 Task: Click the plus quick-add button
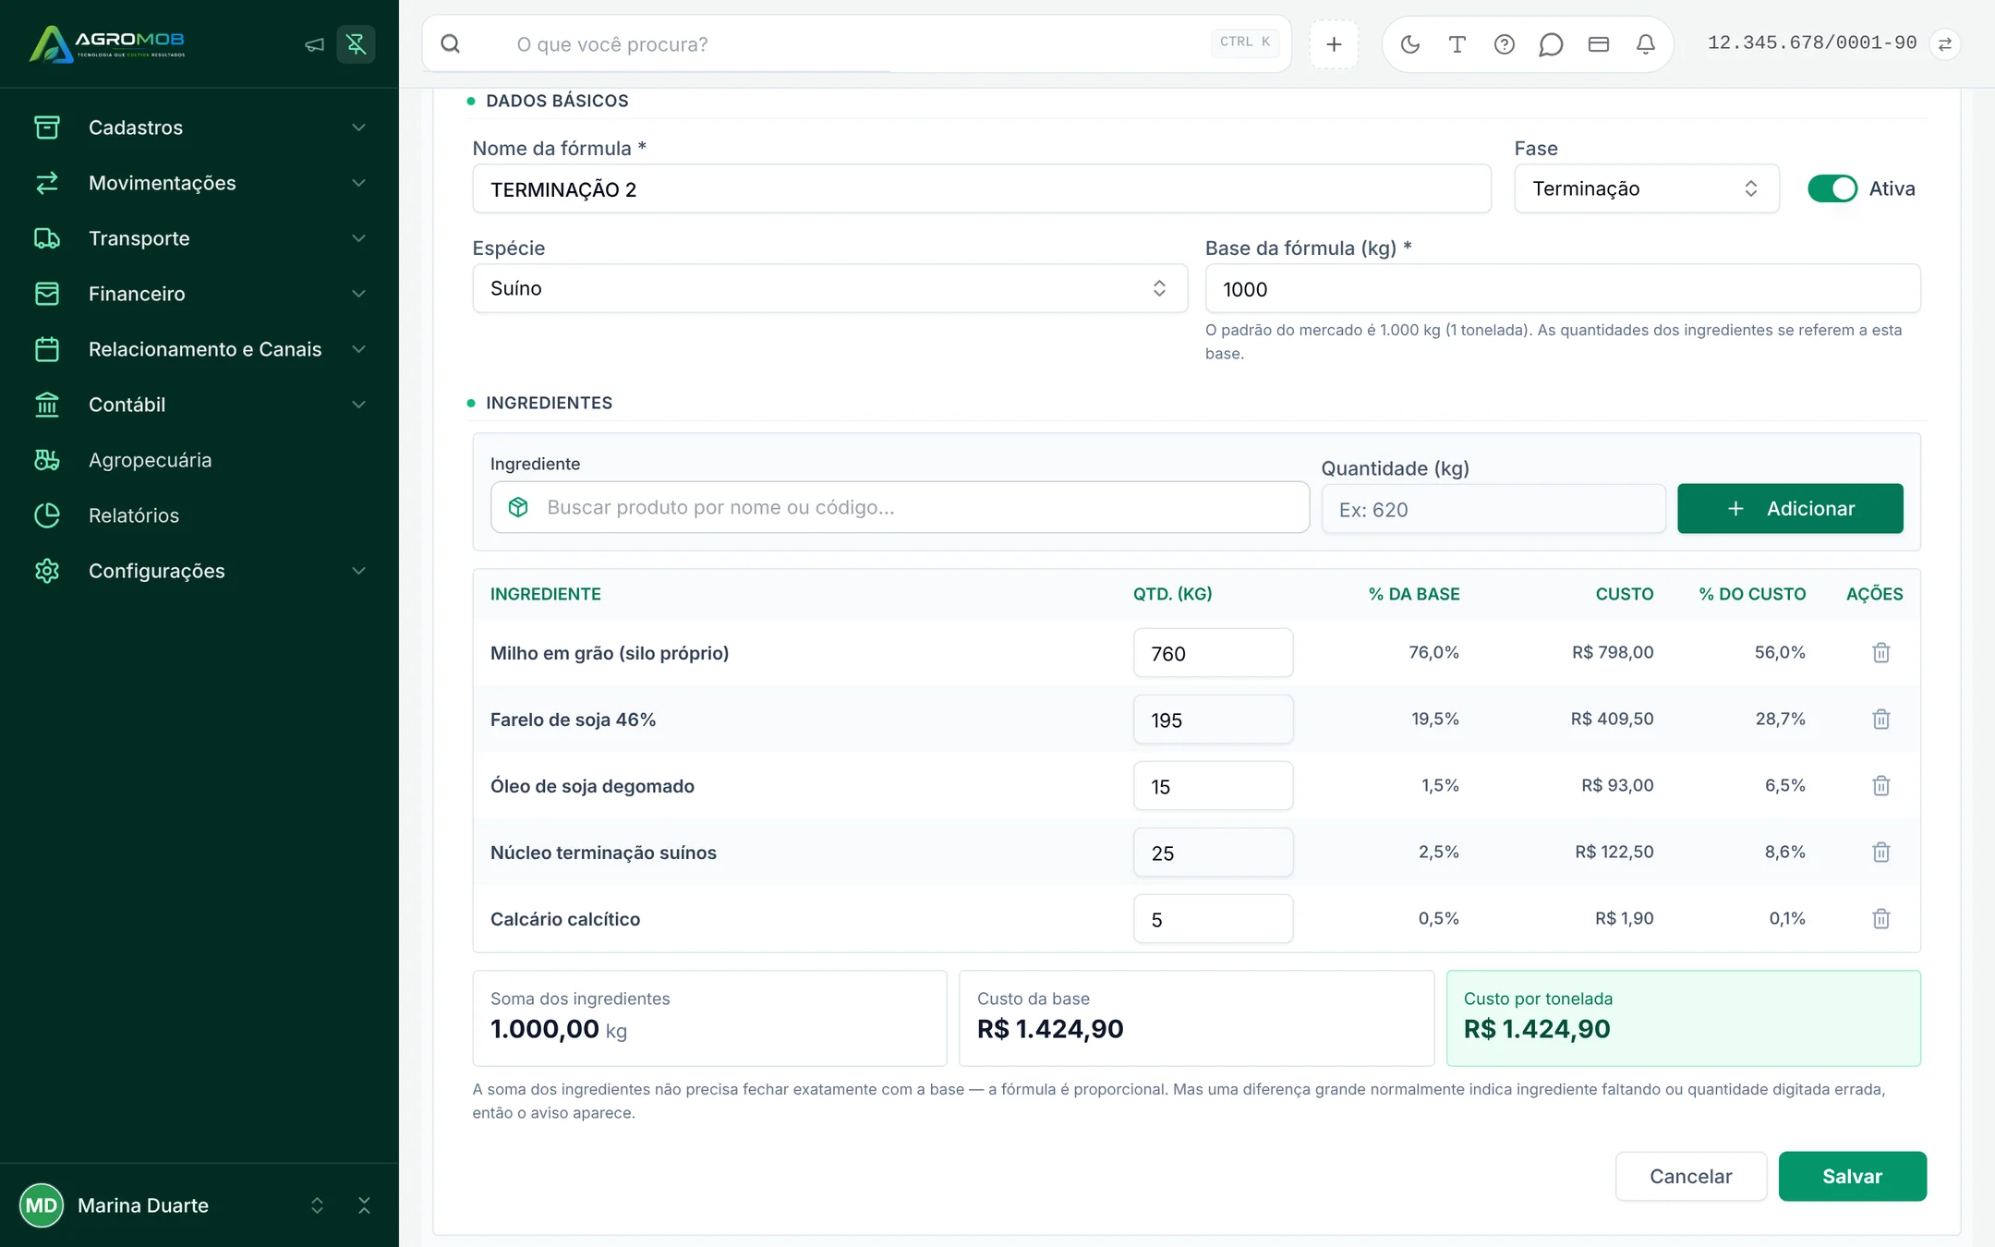pyautogui.click(x=1334, y=44)
